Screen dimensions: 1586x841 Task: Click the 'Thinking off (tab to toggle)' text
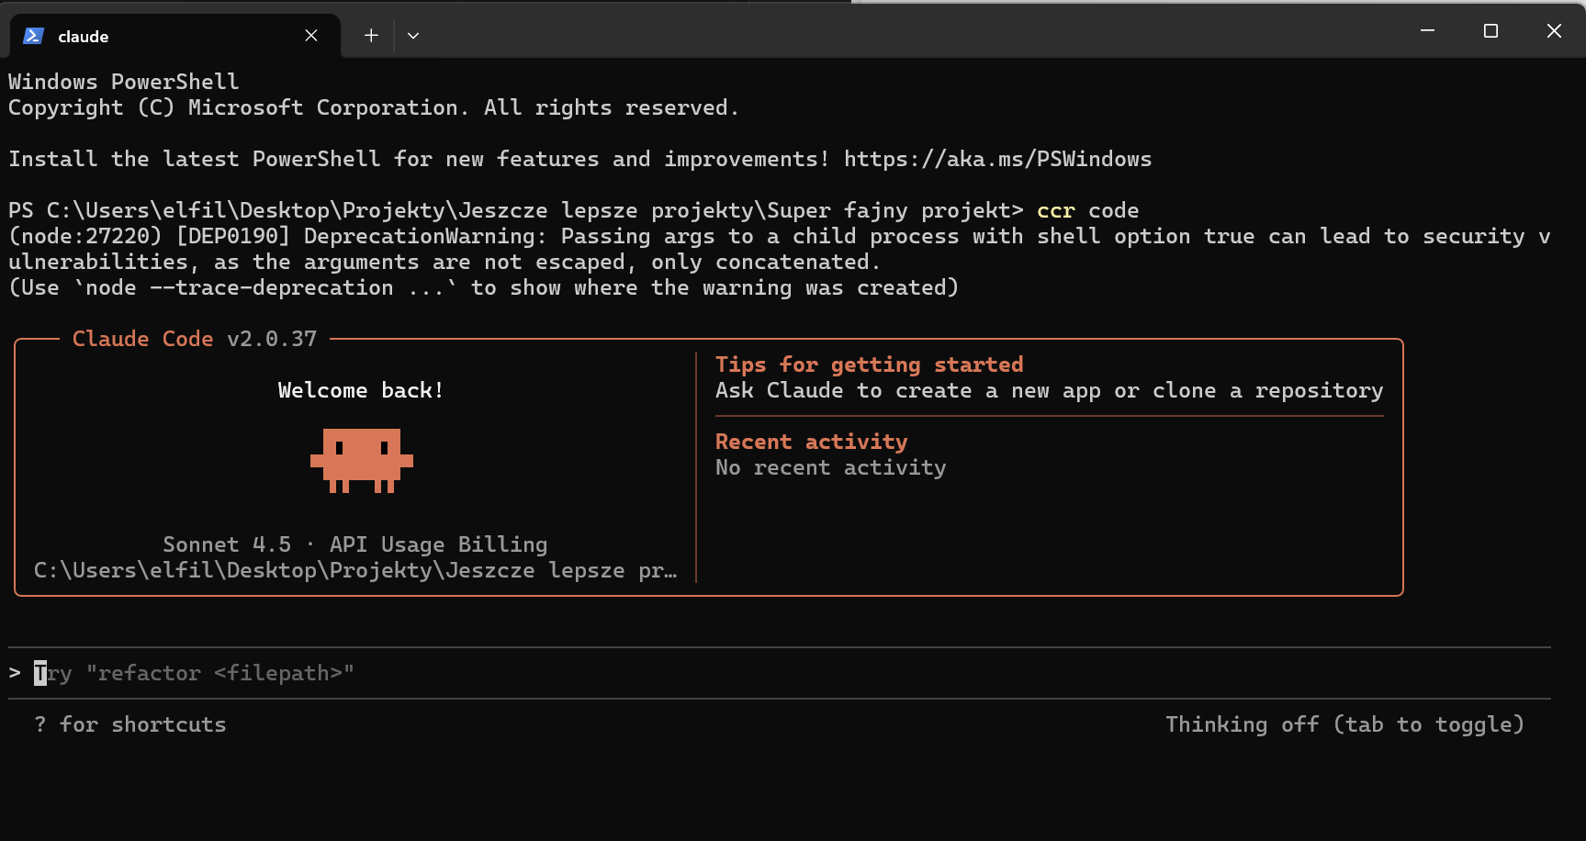tap(1344, 724)
